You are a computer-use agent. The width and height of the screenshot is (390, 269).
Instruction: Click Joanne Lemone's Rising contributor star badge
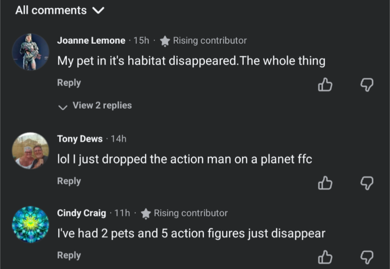click(165, 41)
